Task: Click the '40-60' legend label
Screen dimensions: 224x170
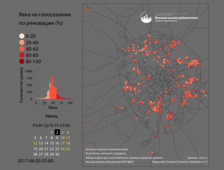Action: coord(32,49)
